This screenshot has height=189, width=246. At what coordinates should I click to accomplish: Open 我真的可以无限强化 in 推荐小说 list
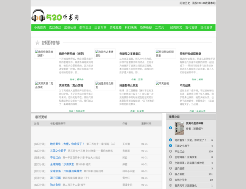[x=185, y=185]
